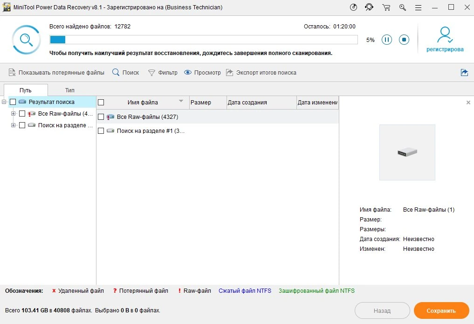Screen dimensions: 474x324
Task: Close the preview panel
Action: (x=468, y=103)
